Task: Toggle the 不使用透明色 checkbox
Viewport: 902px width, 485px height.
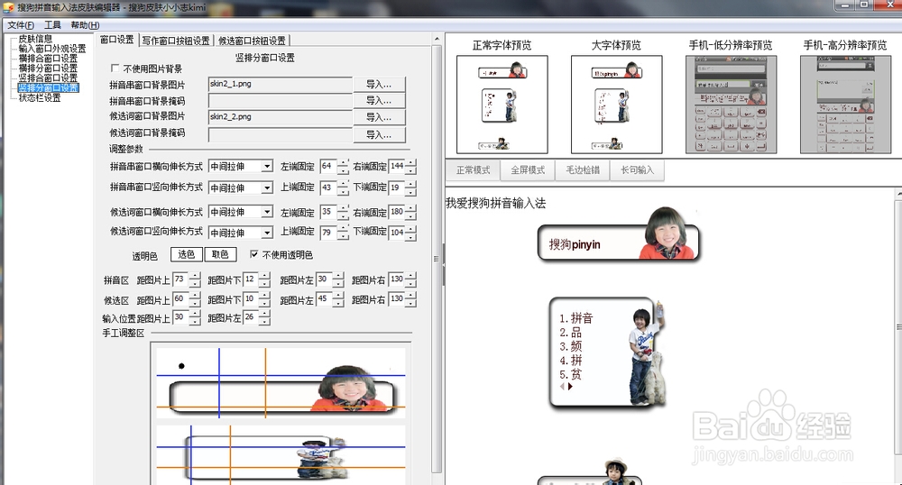Action: pos(254,254)
